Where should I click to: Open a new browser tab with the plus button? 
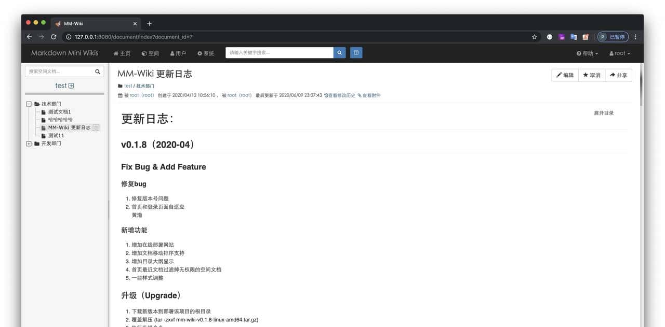(149, 23)
